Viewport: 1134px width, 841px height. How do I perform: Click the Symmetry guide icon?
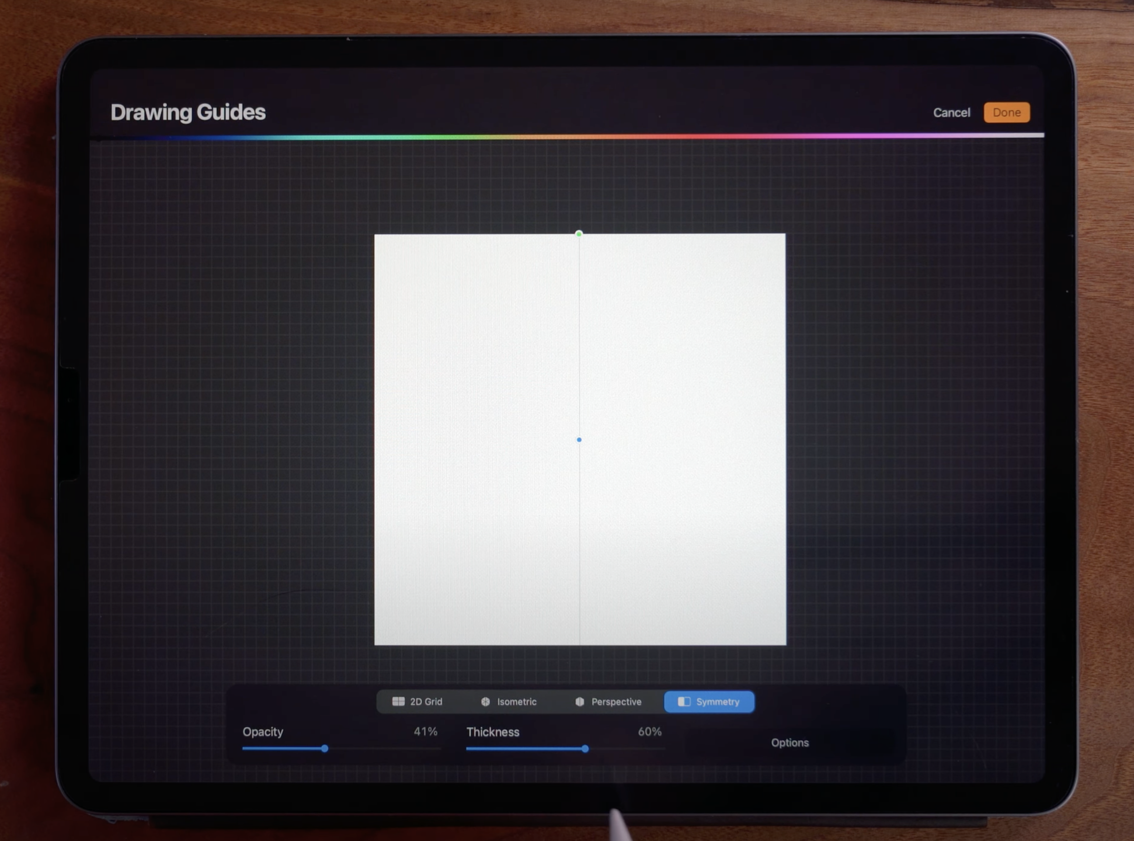pos(684,701)
